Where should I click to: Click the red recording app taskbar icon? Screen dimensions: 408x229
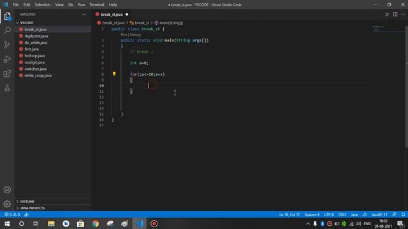154,223
